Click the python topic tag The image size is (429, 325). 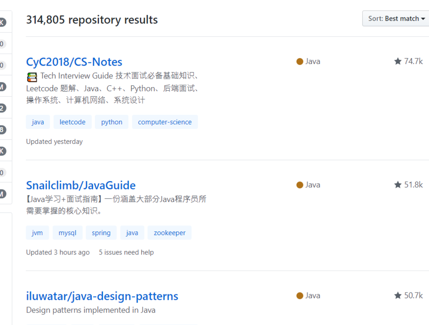coord(112,122)
